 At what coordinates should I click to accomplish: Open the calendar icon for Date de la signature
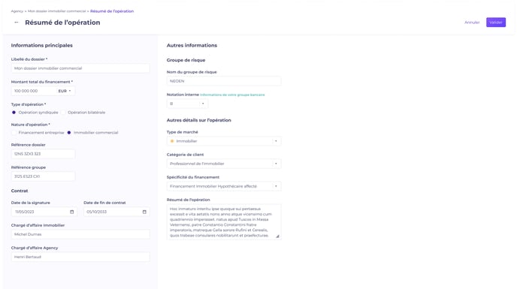coord(72,212)
